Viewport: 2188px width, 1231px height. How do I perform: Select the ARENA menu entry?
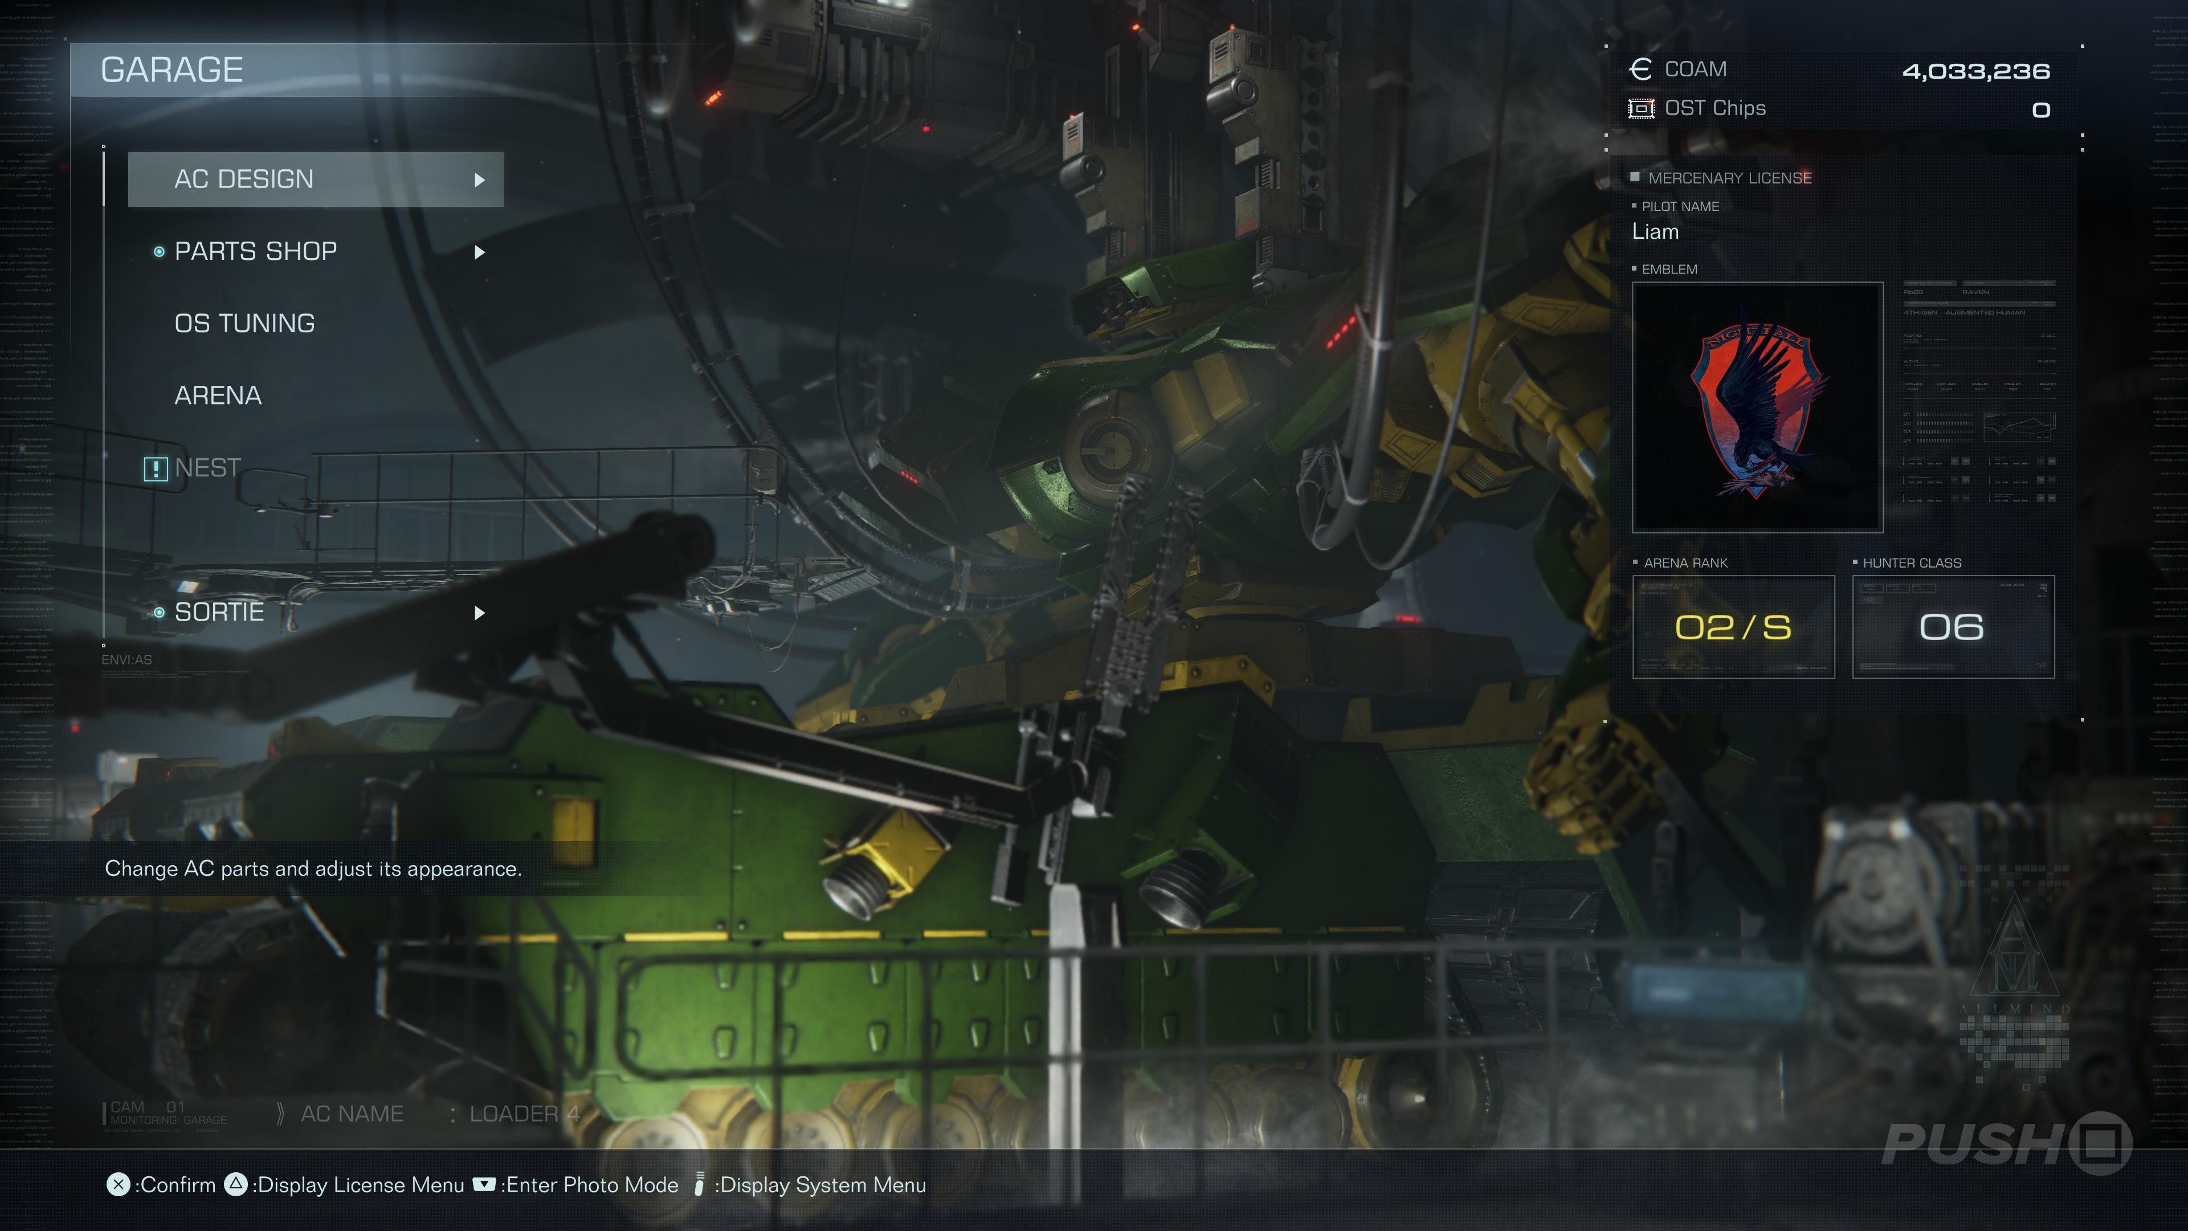(218, 396)
